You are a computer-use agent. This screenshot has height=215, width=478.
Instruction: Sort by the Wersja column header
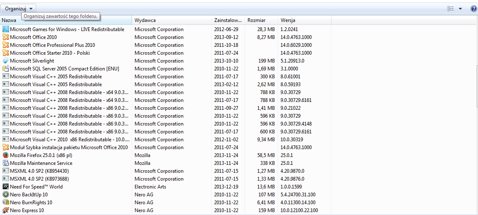tap(304, 20)
